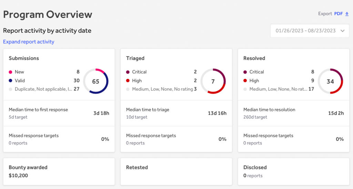The width and height of the screenshot is (353, 189).
Task: Click the Submissions donut chart showing 65
Action: coord(96,81)
